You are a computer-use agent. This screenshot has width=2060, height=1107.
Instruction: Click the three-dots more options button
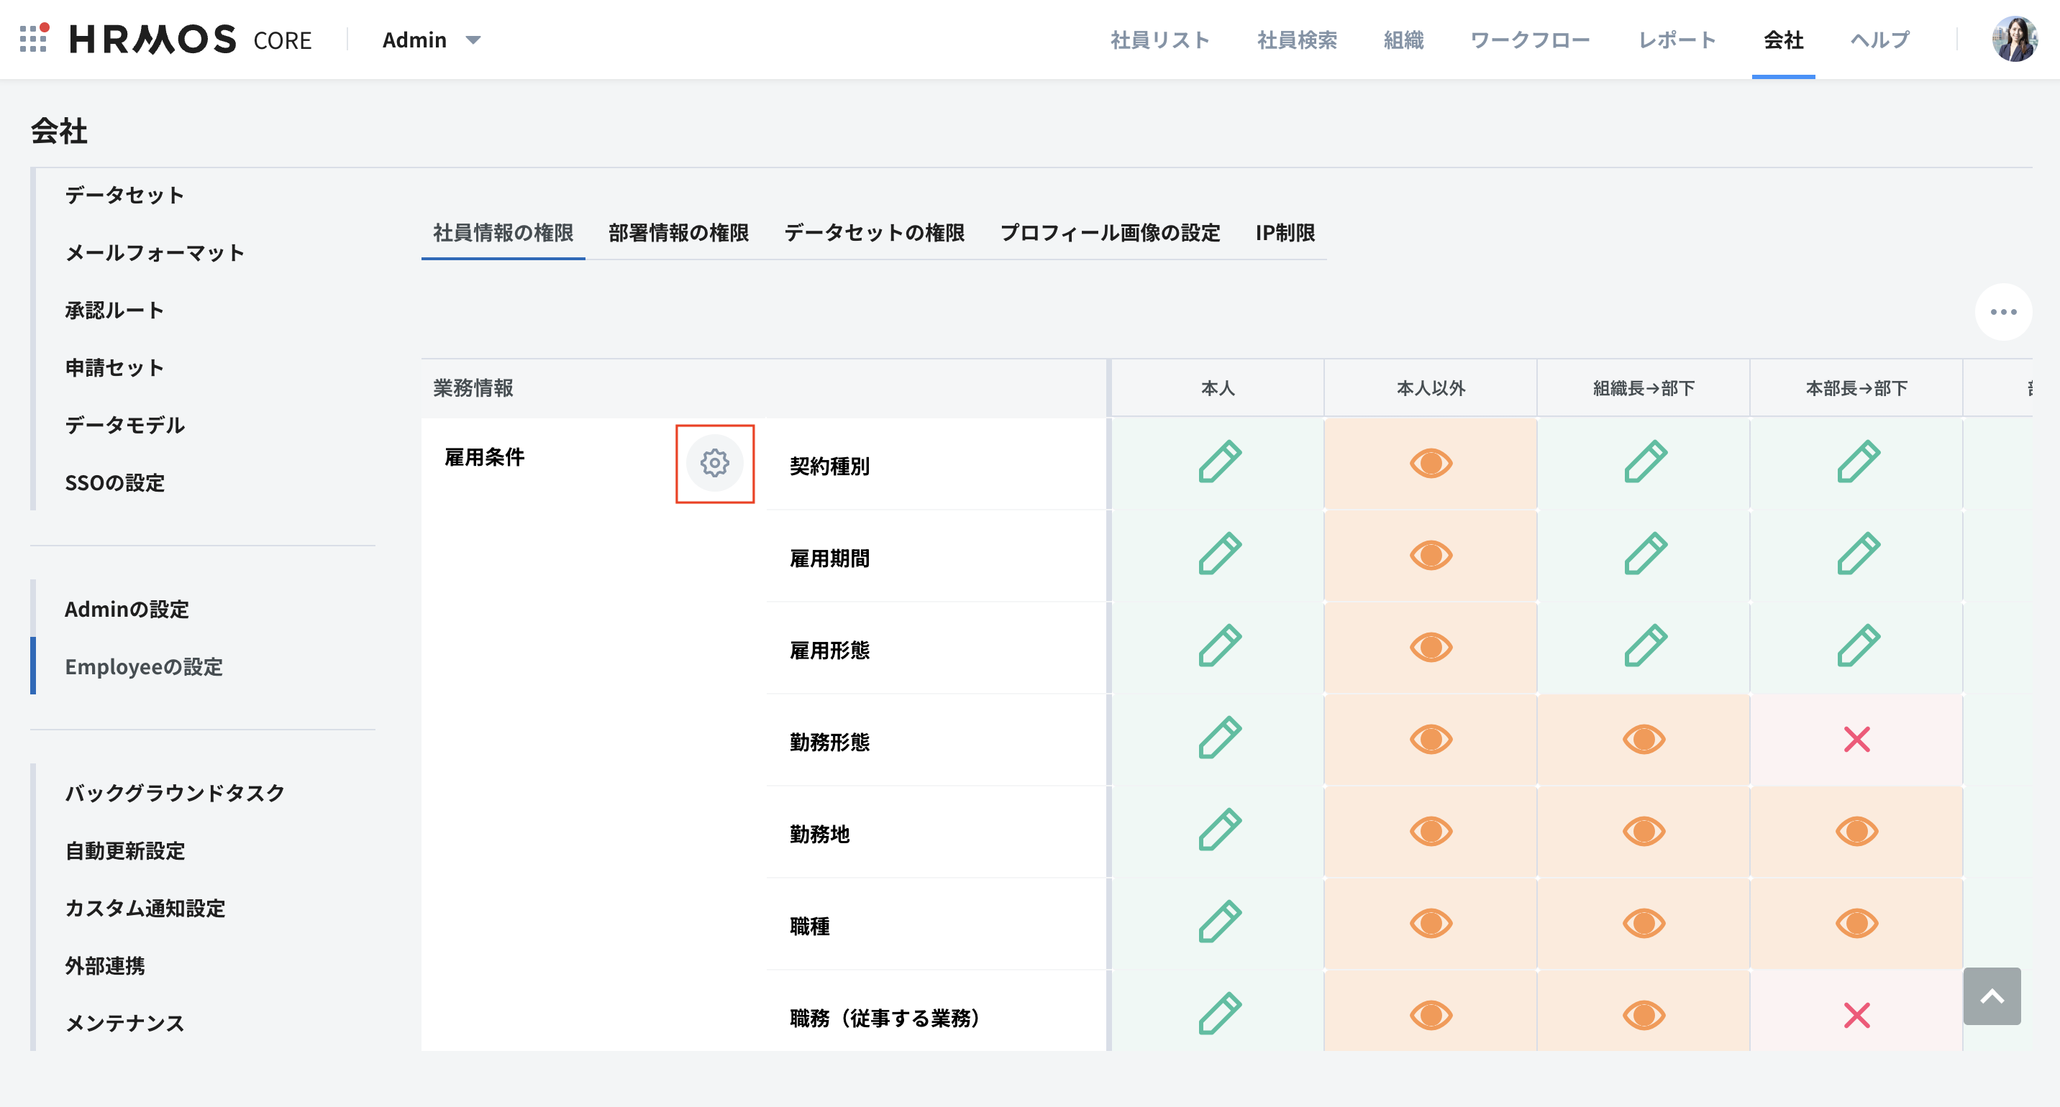(x=2002, y=312)
